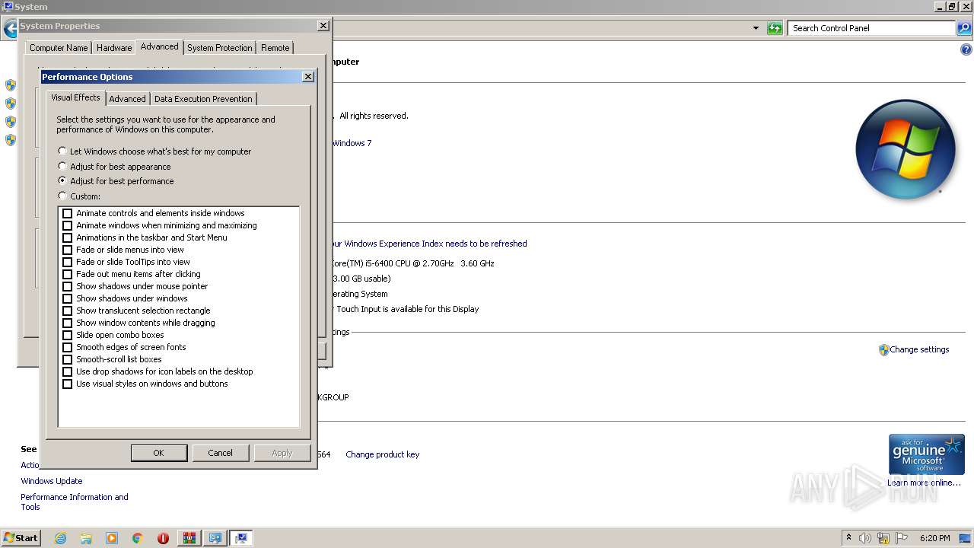Open the Windows Update link
Image resolution: width=974 pixels, height=548 pixels.
(x=51, y=481)
